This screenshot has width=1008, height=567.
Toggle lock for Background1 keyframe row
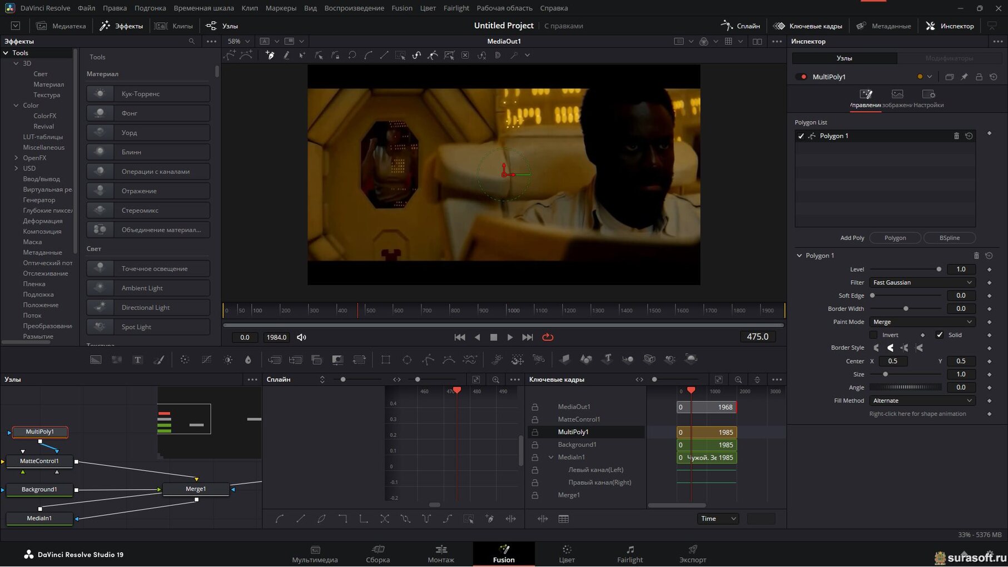535,445
